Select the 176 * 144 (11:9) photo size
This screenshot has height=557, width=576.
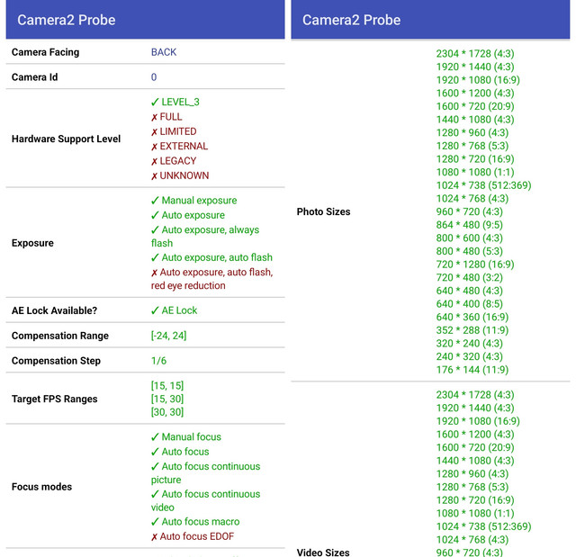[x=472, y=369]
